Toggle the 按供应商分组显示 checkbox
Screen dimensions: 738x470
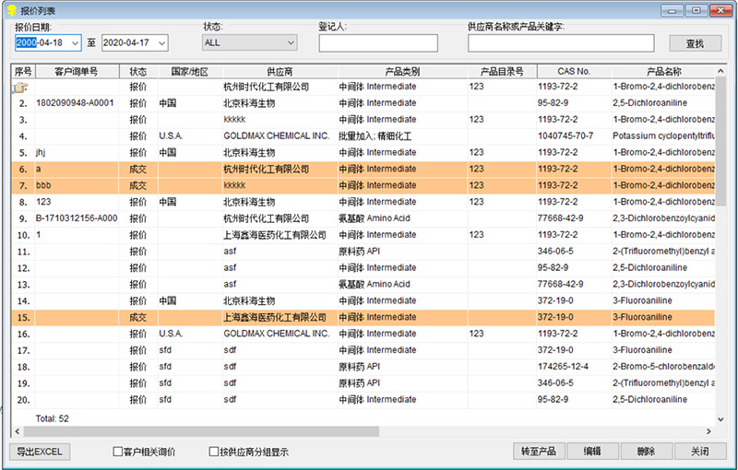[214, 452]
